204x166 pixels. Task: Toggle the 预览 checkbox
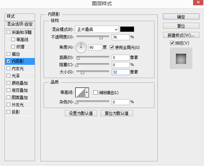click(x=172, y=43)
